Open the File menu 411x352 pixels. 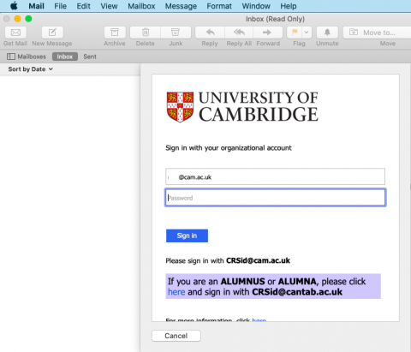(60, 6)
